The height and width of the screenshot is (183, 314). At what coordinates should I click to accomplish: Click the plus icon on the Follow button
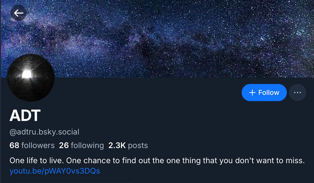click(x=252, y=93)
